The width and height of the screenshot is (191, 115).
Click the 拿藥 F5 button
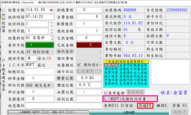pyautogui.click(x=180, y=106)
